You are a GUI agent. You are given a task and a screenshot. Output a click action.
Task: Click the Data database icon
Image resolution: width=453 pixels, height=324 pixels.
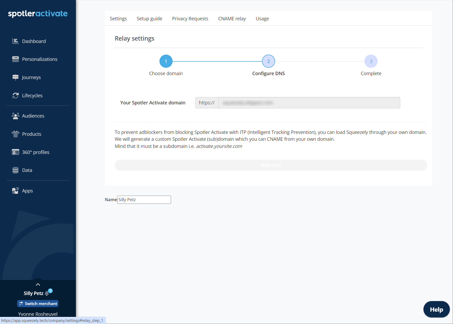(16, 170)
